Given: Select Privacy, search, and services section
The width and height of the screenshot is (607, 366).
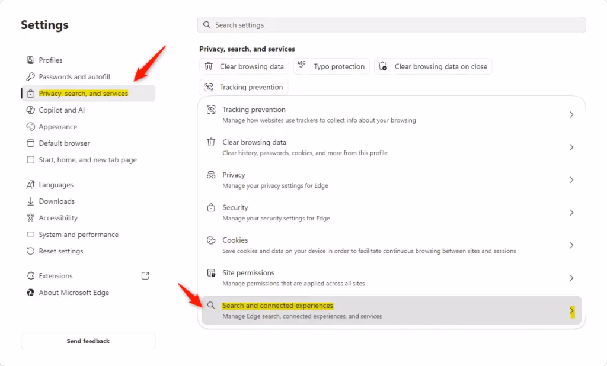Looking at the screenshot, I should pos(88,93).
